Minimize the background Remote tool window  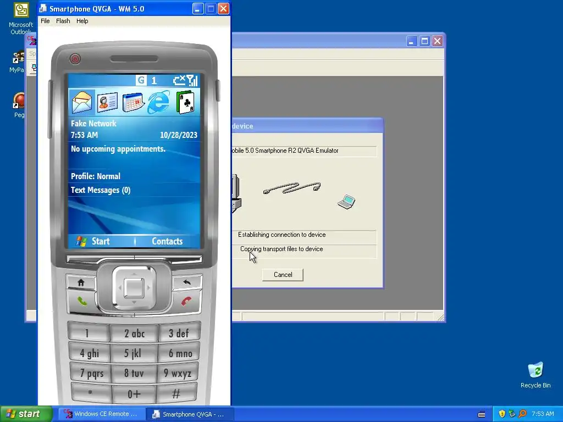(411, 41)
